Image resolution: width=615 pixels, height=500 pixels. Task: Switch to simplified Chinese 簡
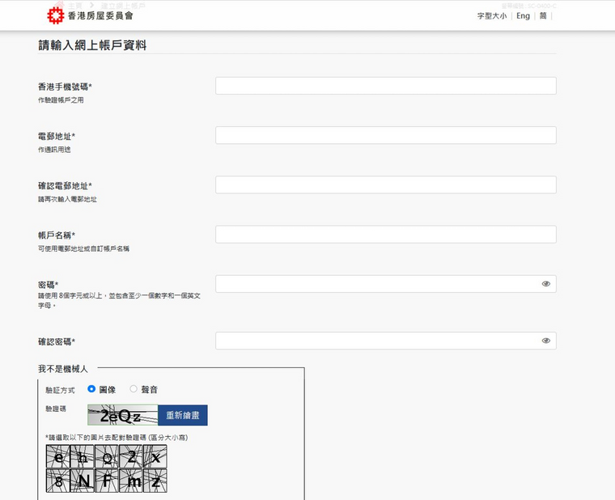[x=543, y=16]
